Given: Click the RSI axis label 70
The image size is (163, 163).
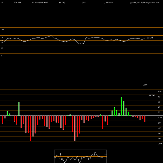Looking at the screenshot, I should (x=2, y=37).
